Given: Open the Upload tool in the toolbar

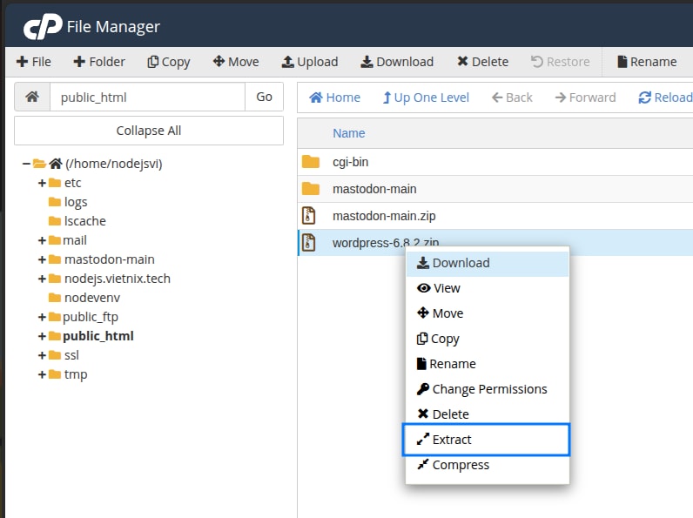Looking at the screenshot, I should click(x=310, y=62).
